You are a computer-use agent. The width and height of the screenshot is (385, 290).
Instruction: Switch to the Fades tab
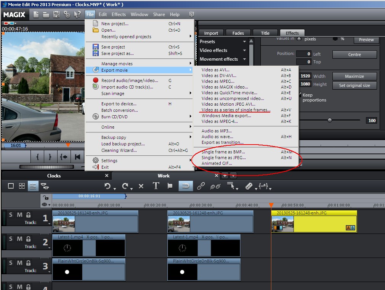click(x=238, y=33)
